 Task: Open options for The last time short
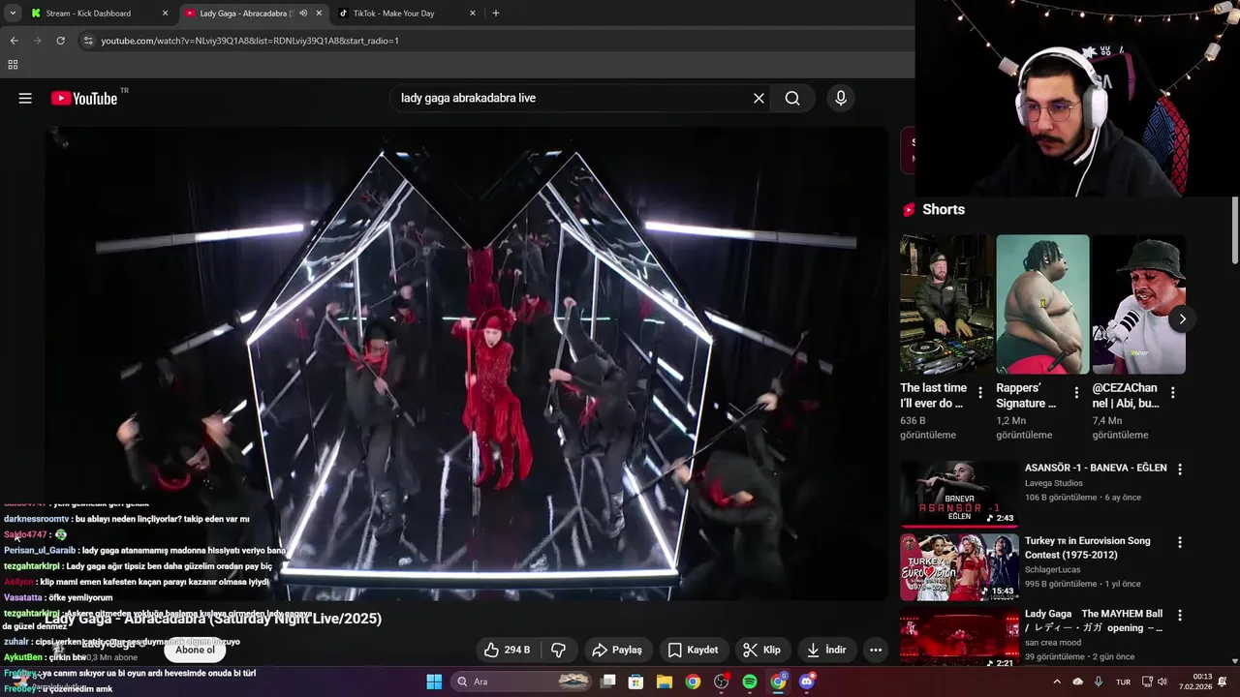[980, 392]
